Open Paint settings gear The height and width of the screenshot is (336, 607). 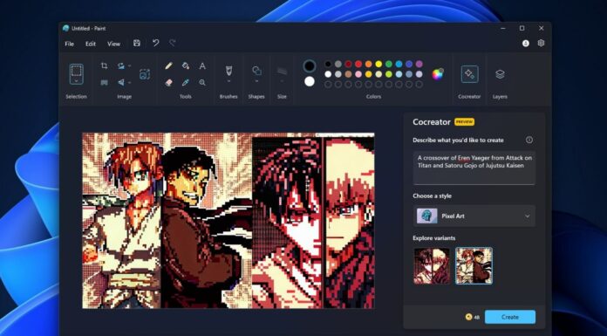542,43
